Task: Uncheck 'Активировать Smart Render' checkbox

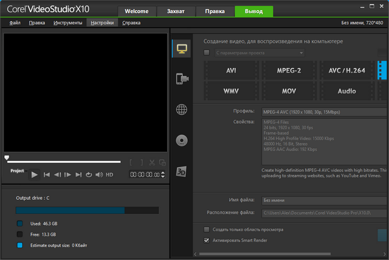Action: pyautogui.click(x=207, y=240)
